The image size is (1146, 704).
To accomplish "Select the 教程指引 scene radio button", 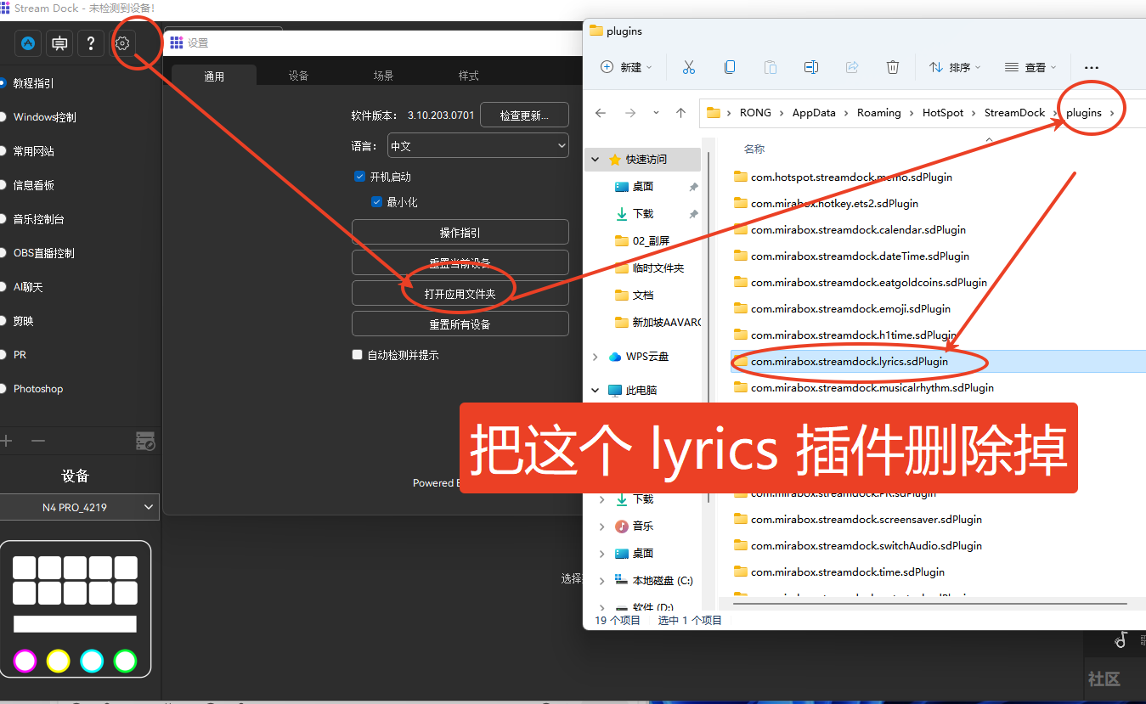I will click(2, 83).
